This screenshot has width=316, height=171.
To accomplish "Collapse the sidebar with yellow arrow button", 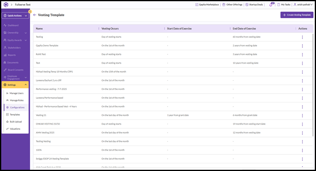I will 30,12.
